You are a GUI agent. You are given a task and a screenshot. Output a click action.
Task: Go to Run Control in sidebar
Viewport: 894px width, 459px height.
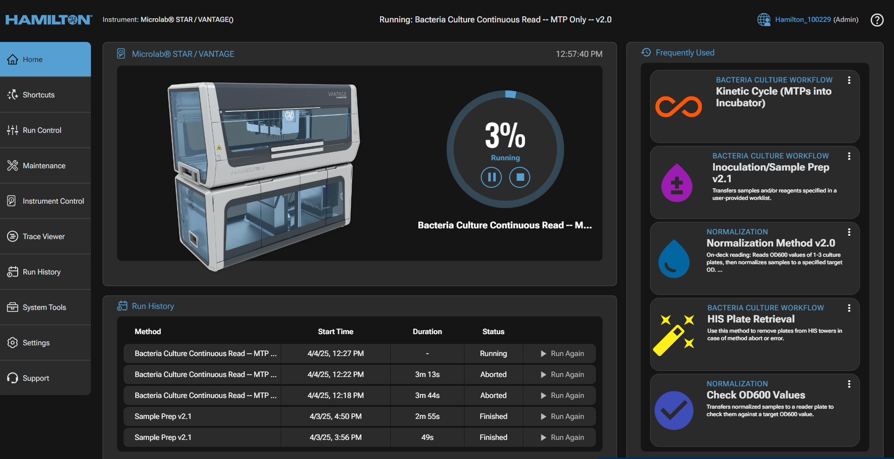pyautogui.click(x=42, y=130)
